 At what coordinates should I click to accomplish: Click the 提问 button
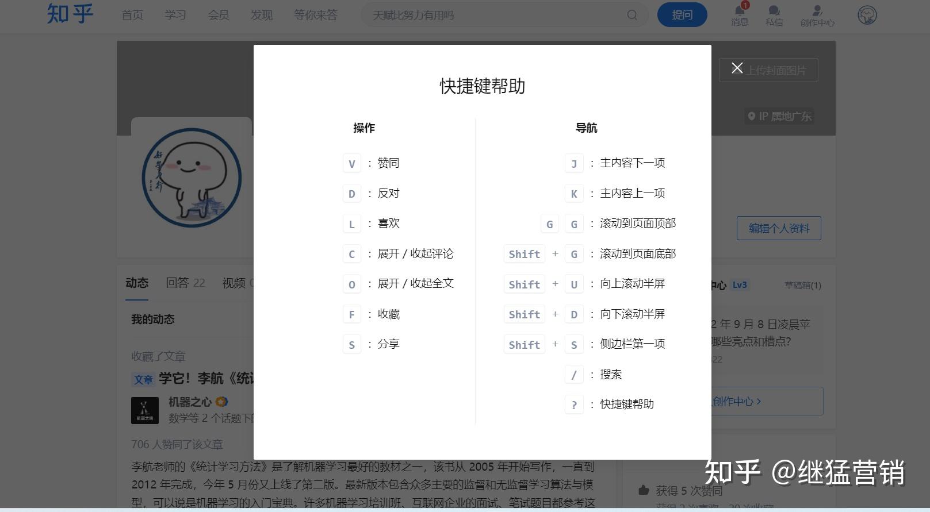[682, 15]
